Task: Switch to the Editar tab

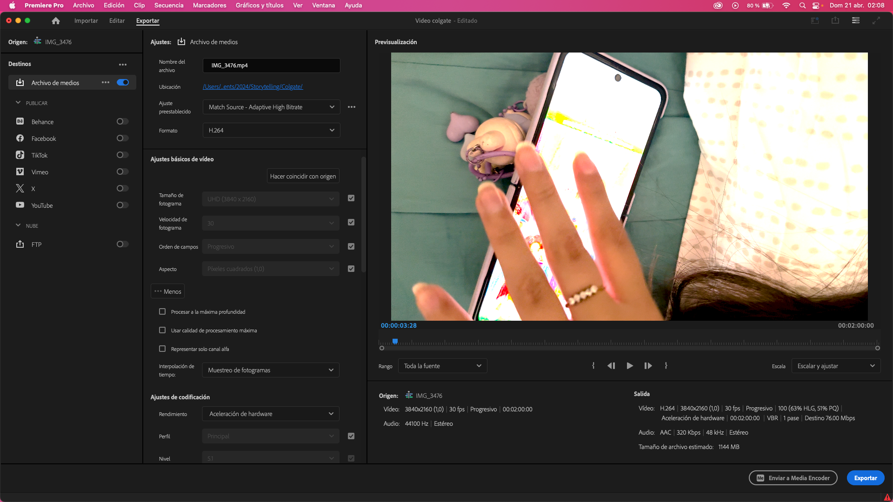Action: (x=117, y=21)
